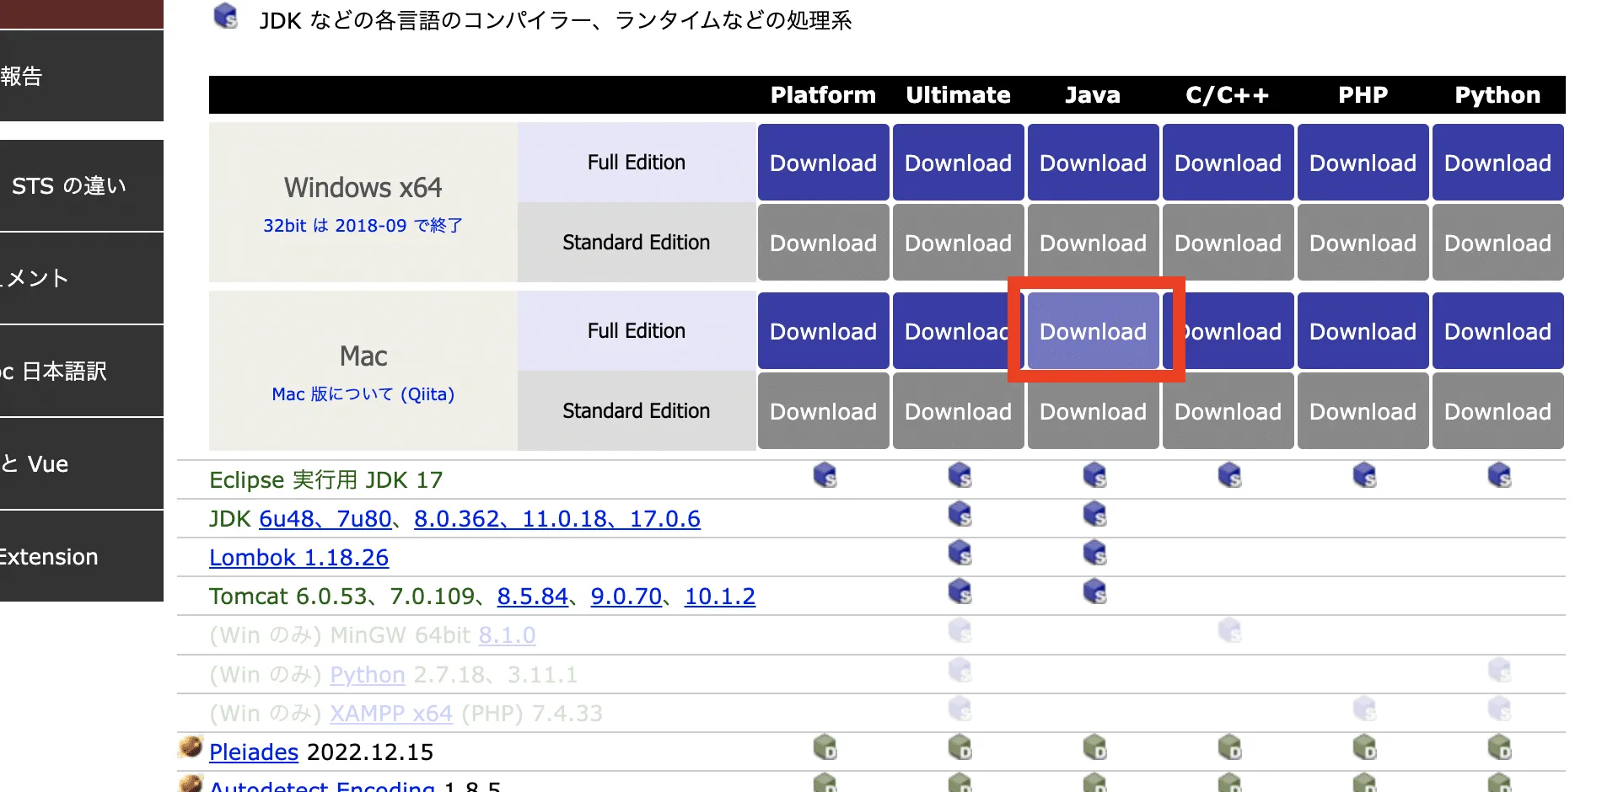Download Windows x64 Standard Edition PHP
This screenshot has height=792, width=1602.
point(1363,243)
